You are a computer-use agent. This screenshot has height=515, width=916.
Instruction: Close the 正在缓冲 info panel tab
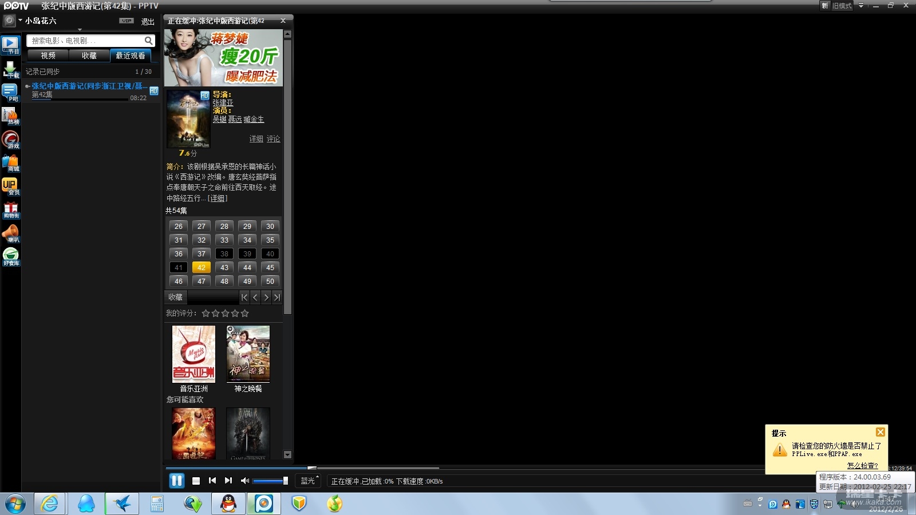(x=283, y=21)
